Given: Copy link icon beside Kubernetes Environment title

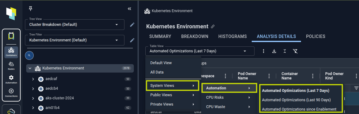Looking at the screenshot, I should tap(213, 26).
